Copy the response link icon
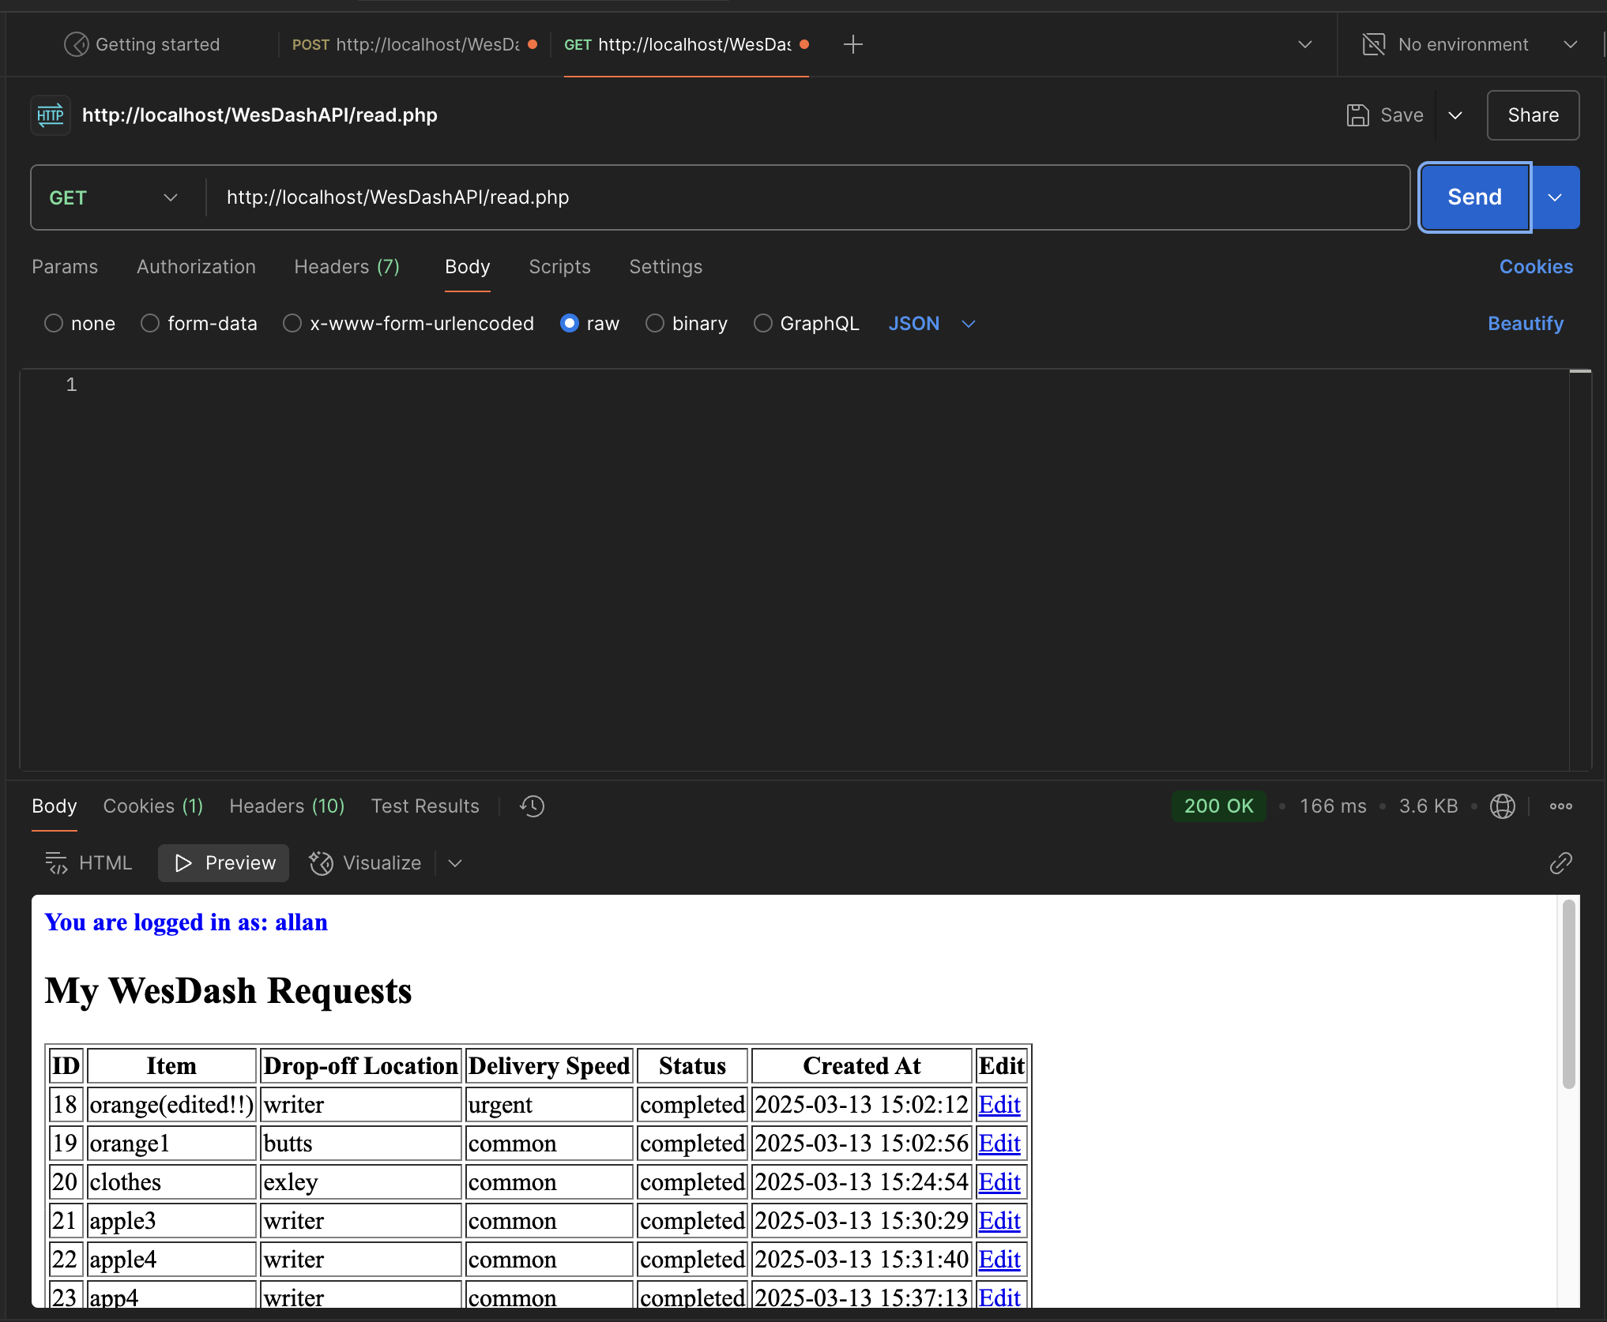 tap(1560, 863)
